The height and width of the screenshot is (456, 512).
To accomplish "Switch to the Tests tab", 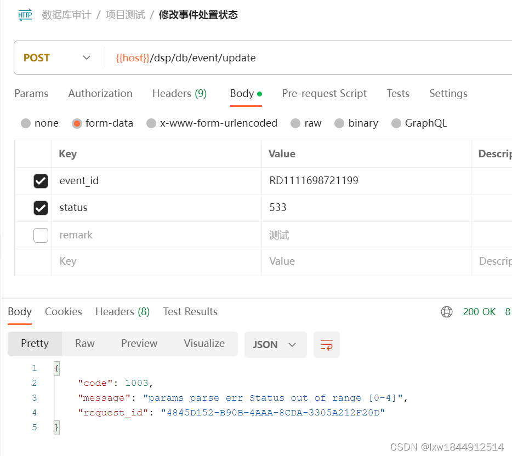I will coord(398,94).
